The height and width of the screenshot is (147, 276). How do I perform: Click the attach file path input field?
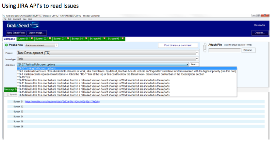pyautogui.click(x=224, y=50)
